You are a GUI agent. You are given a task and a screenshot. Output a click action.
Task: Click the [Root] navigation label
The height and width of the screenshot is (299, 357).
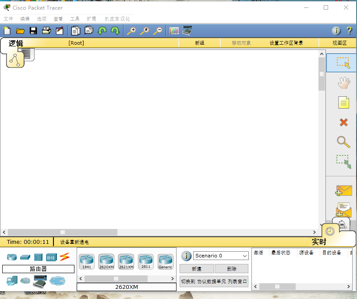[76, 43]
